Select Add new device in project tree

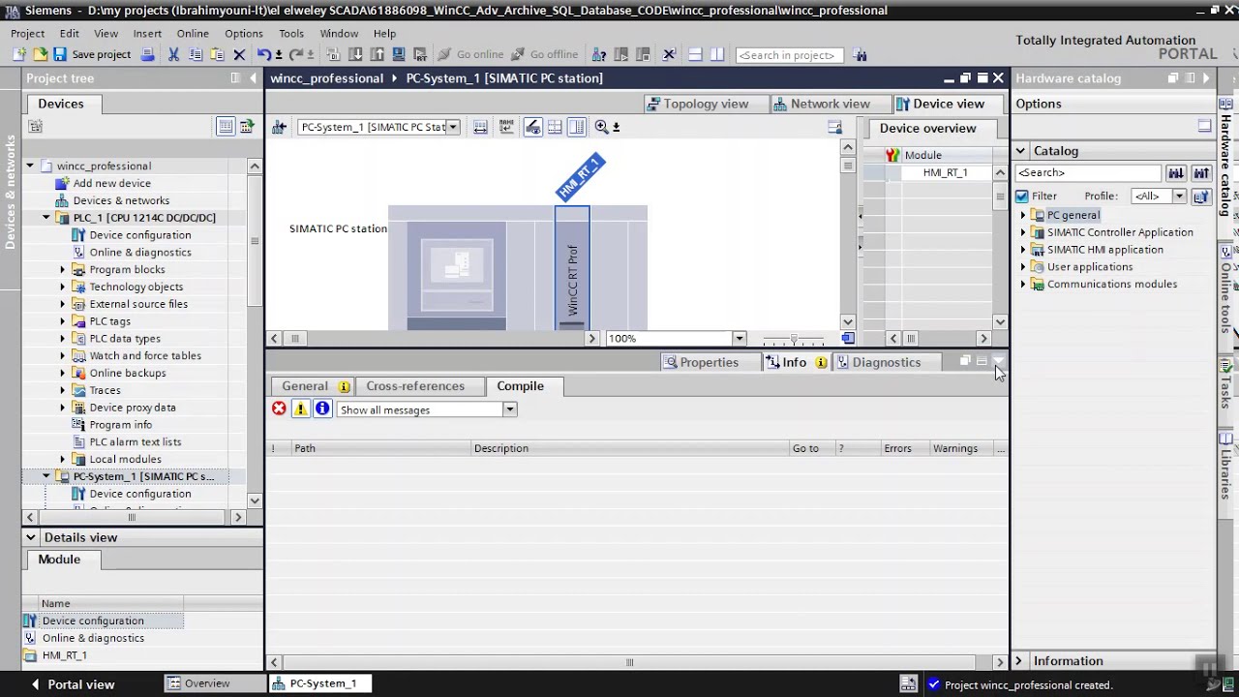click(x=112, y=184)
